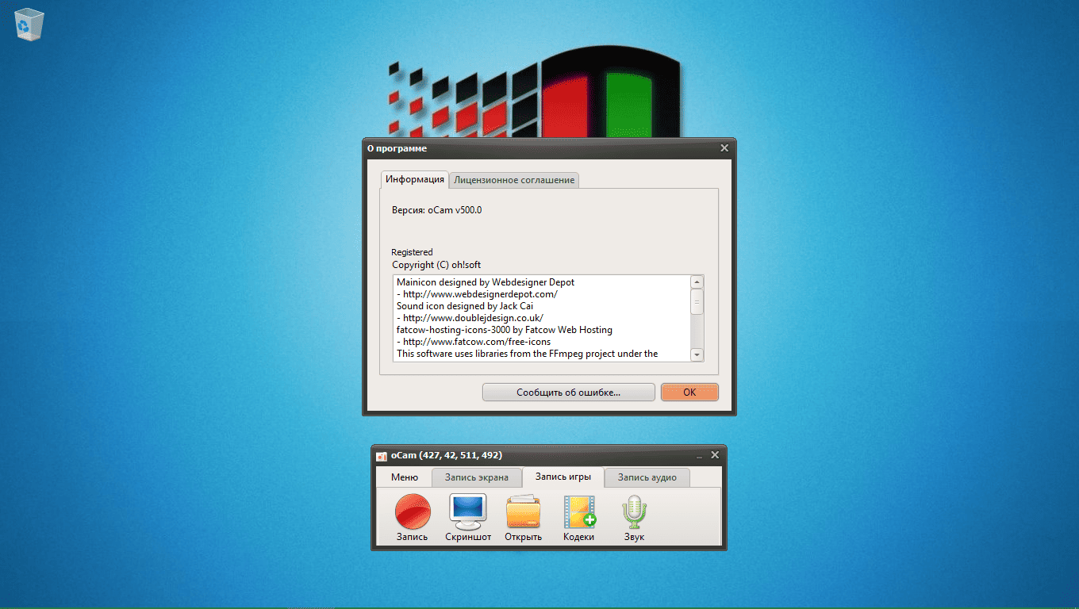This screenshot has width=1079, height=609.
Task: Select the Информация tab in the About dialog
Action: click(x=415, y=179)
